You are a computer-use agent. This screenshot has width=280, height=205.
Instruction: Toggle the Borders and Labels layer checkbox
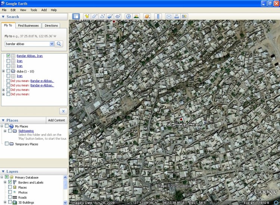[10, 182]
